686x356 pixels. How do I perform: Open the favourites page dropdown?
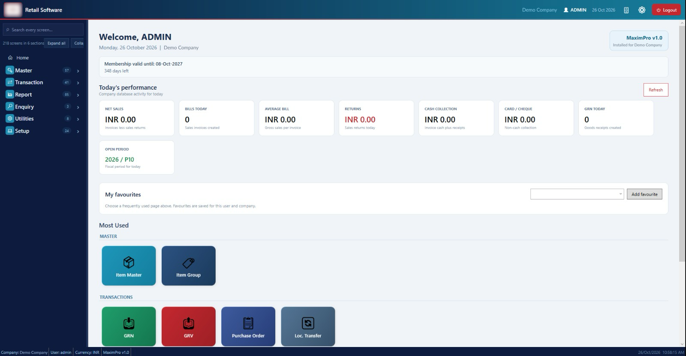(577, 194)
